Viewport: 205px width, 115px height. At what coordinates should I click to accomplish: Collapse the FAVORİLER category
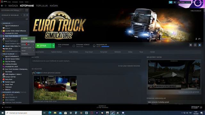(1, 23)
